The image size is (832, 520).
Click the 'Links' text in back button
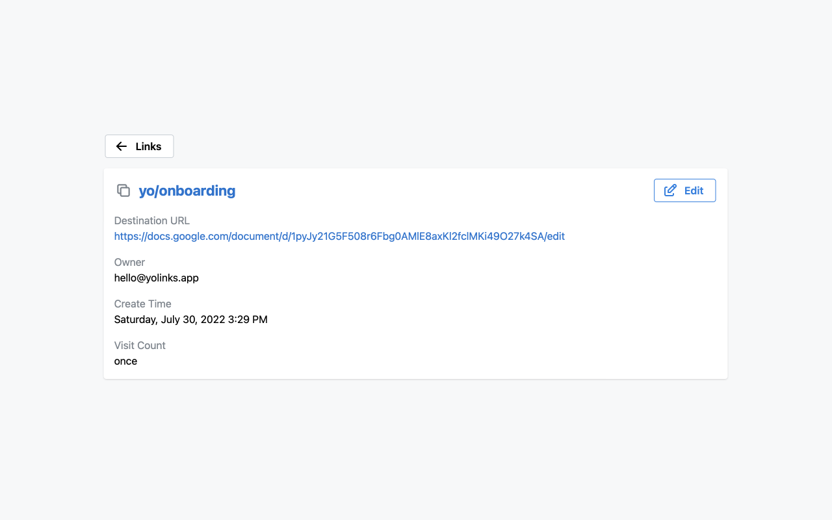click(x=148, y=146)
